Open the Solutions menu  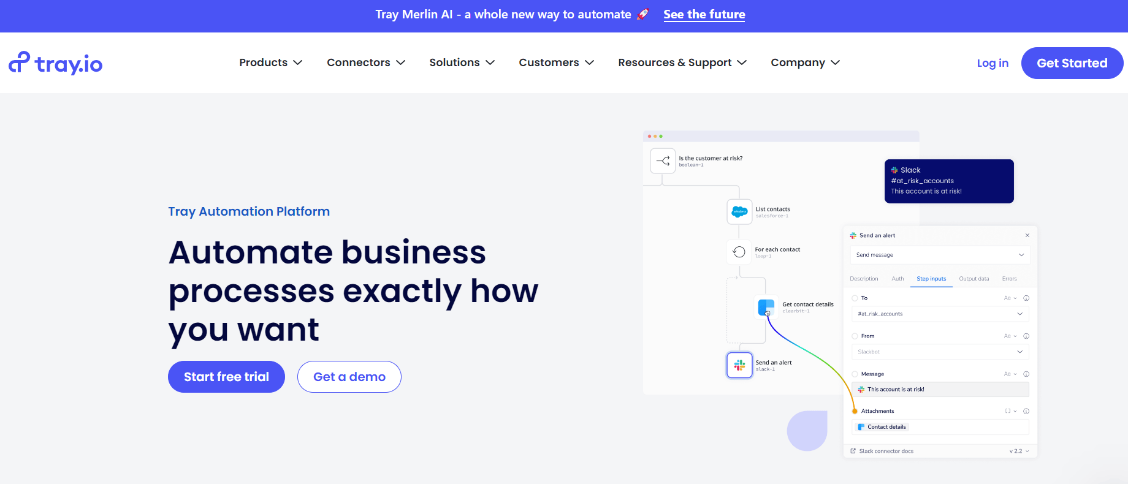[x=462, y=62]
